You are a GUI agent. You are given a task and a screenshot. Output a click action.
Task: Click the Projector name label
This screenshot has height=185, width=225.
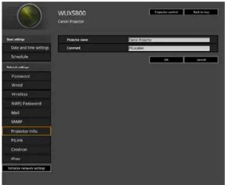(x=77, y=40)
